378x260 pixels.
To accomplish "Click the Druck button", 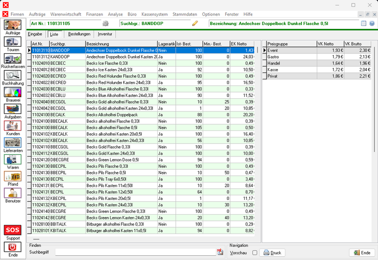I will click(x=273, y=253).
